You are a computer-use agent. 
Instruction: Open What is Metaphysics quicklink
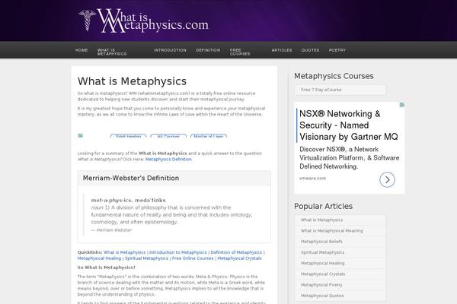pyautogui.click(x=124, y=252)
